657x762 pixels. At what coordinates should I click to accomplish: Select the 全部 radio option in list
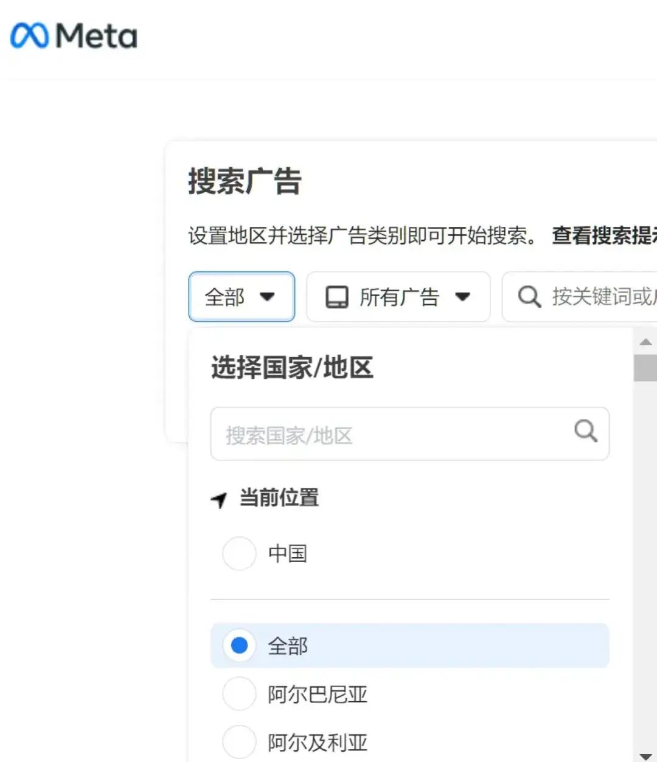coord(239,645)
